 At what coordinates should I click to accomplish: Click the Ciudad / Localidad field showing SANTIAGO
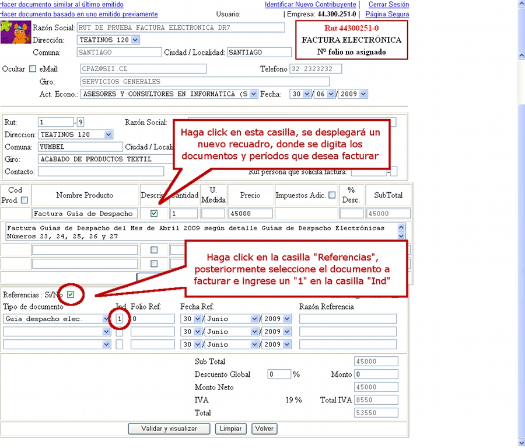click(259, 53)
